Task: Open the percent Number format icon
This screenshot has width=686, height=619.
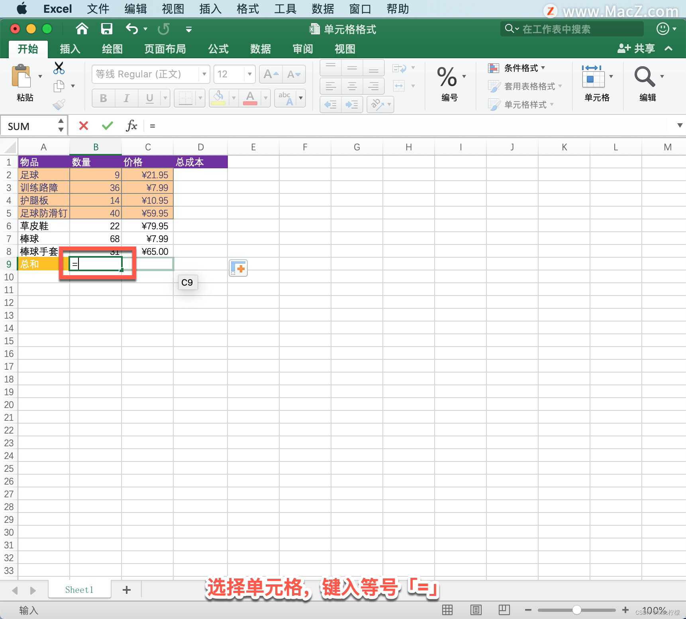Action: (x=447, y=77)
